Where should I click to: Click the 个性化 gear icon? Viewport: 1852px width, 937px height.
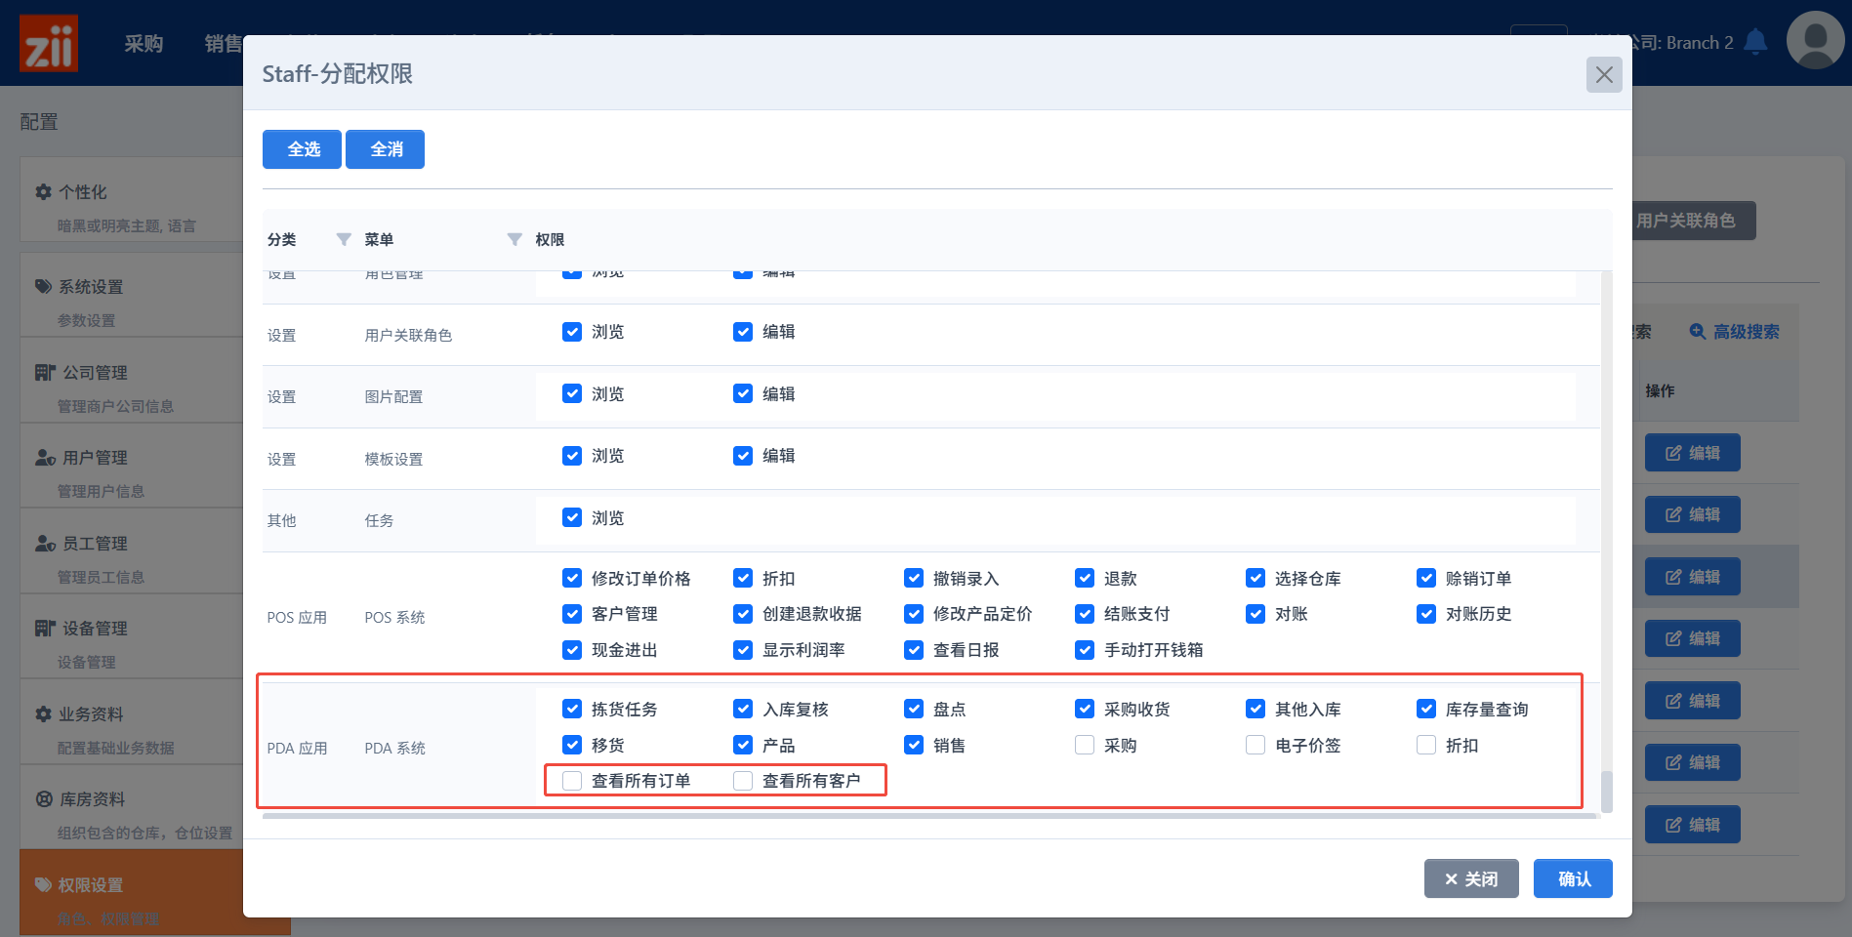44,192
